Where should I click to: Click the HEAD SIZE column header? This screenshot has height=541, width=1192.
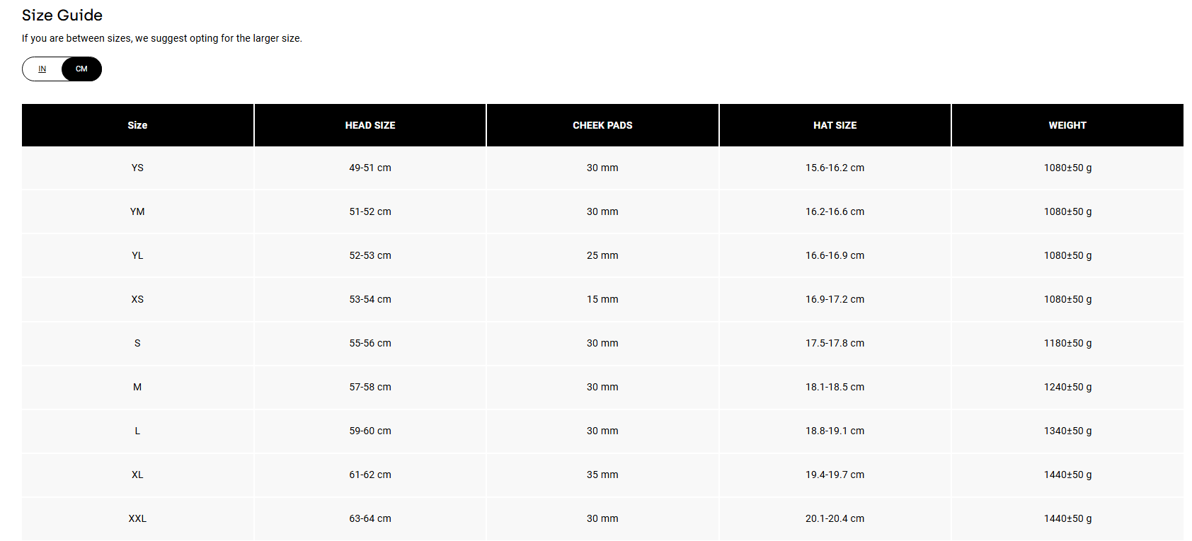[x=369, y=125]
